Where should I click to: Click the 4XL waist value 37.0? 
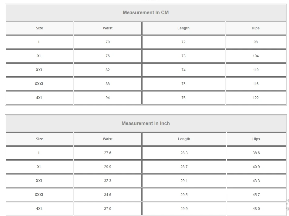pyautogui.click(x=108, y=209)
